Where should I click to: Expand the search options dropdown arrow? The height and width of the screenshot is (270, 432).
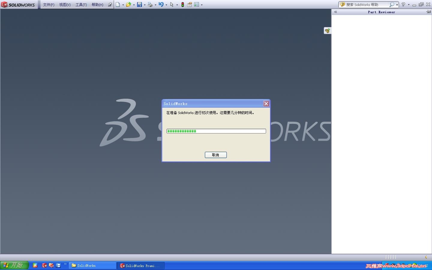[397, 5]
